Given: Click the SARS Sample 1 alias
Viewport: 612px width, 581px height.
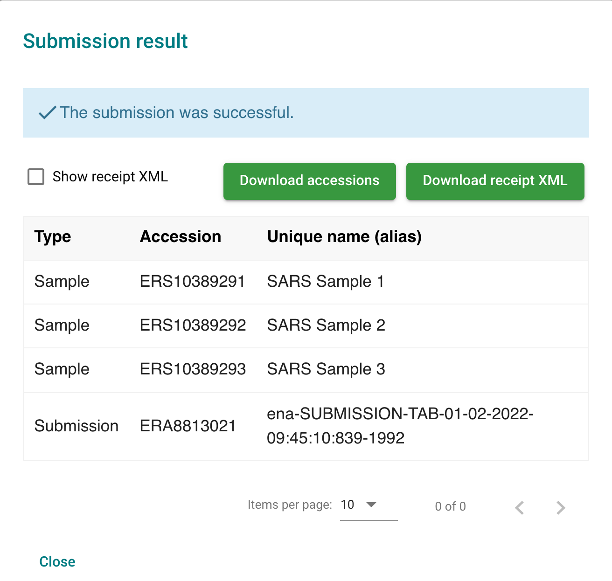Looking at the screenshot, I should [x=325, y=282].
